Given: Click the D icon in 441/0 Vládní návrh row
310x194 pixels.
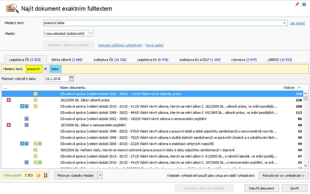Looking at the screenshot, I should [x=40, y=162].
